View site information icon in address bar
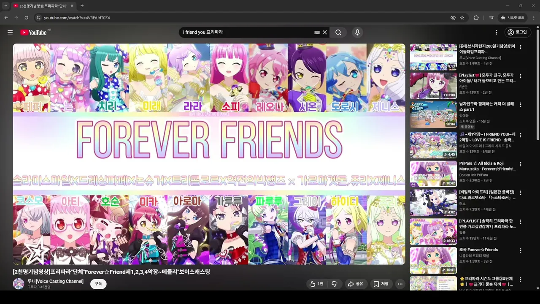This screenshot has height=304, width=540. [38, 18]
